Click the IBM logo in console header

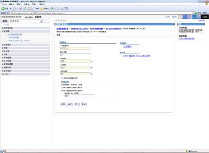pyautogui.click(x=204, y=17)
